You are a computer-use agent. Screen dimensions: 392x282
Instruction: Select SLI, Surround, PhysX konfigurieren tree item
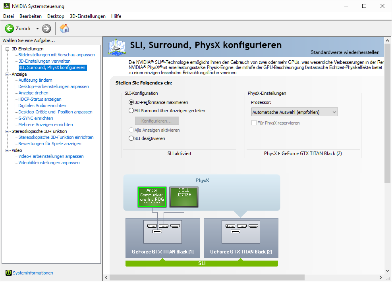(52, 68)
